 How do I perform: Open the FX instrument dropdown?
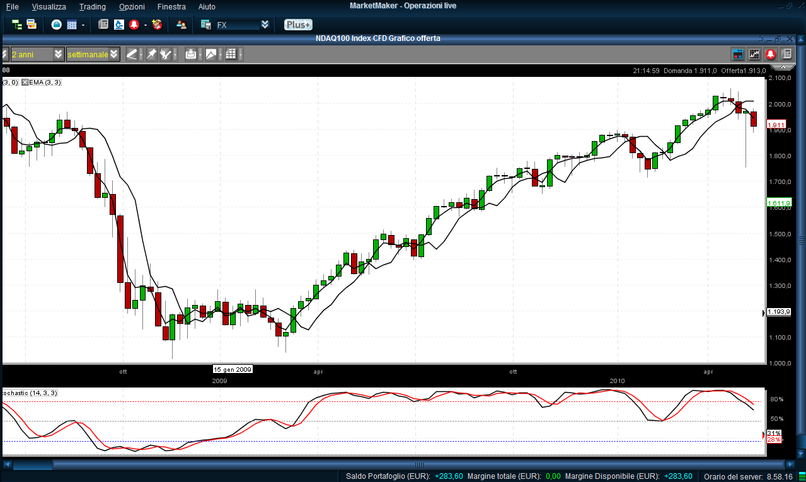tap(265, 25)
